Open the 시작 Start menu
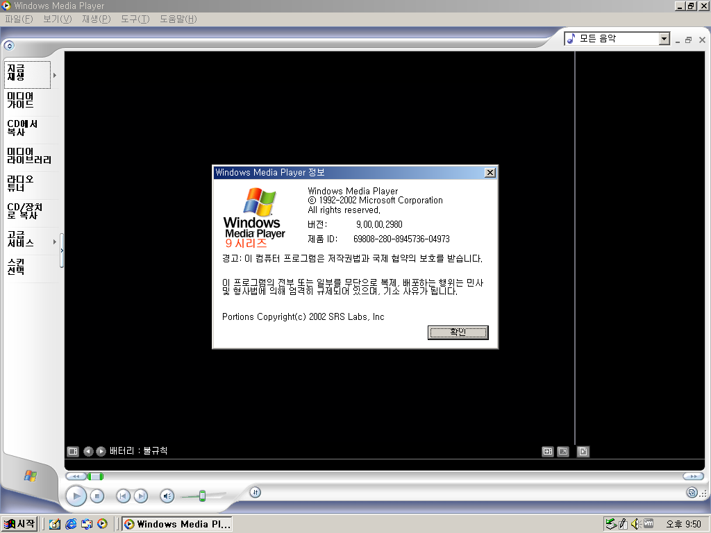Viewport: 711px width, 533px height. point(19,524)
